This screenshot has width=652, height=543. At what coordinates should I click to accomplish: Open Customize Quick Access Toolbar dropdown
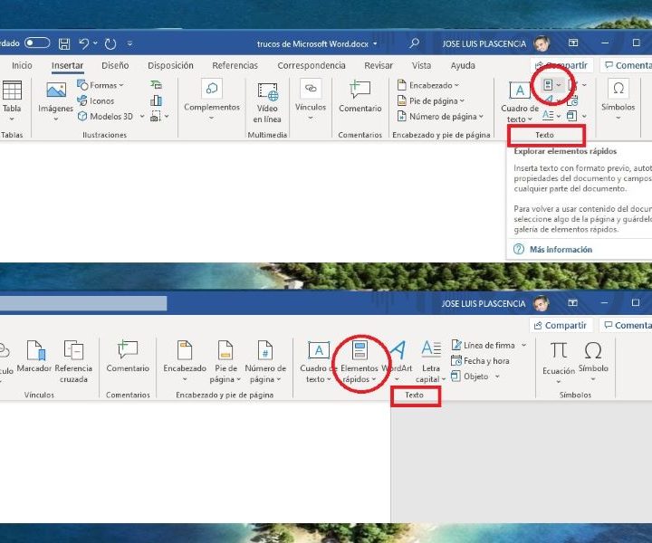(129, 43)
